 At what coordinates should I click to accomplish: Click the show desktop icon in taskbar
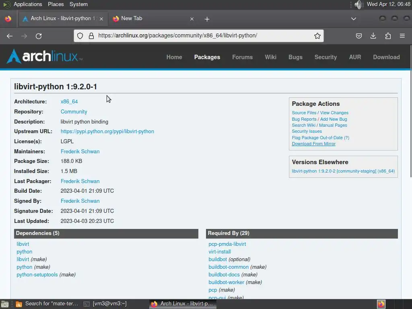(4, 304)
